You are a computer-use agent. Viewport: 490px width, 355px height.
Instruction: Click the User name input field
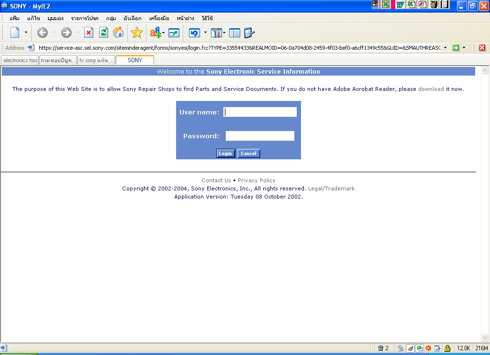(260, 112)
